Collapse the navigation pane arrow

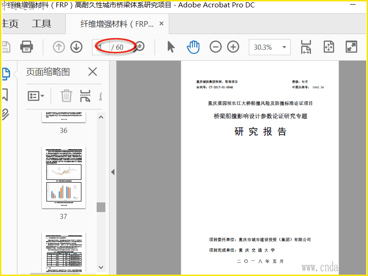[113, 172]
